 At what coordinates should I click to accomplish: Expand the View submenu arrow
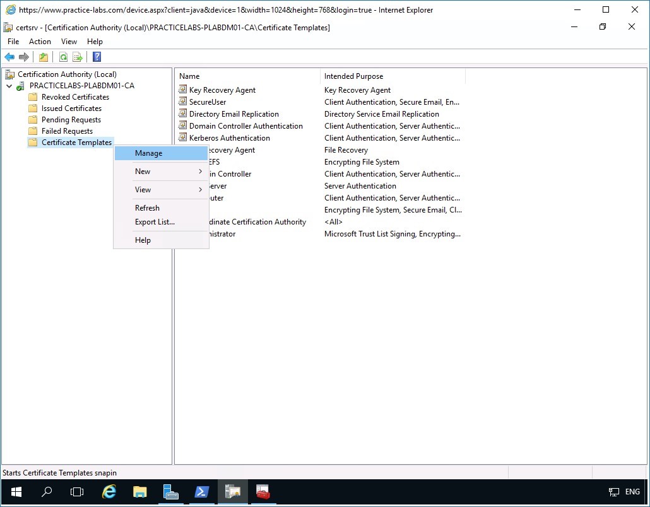point(201,190)
